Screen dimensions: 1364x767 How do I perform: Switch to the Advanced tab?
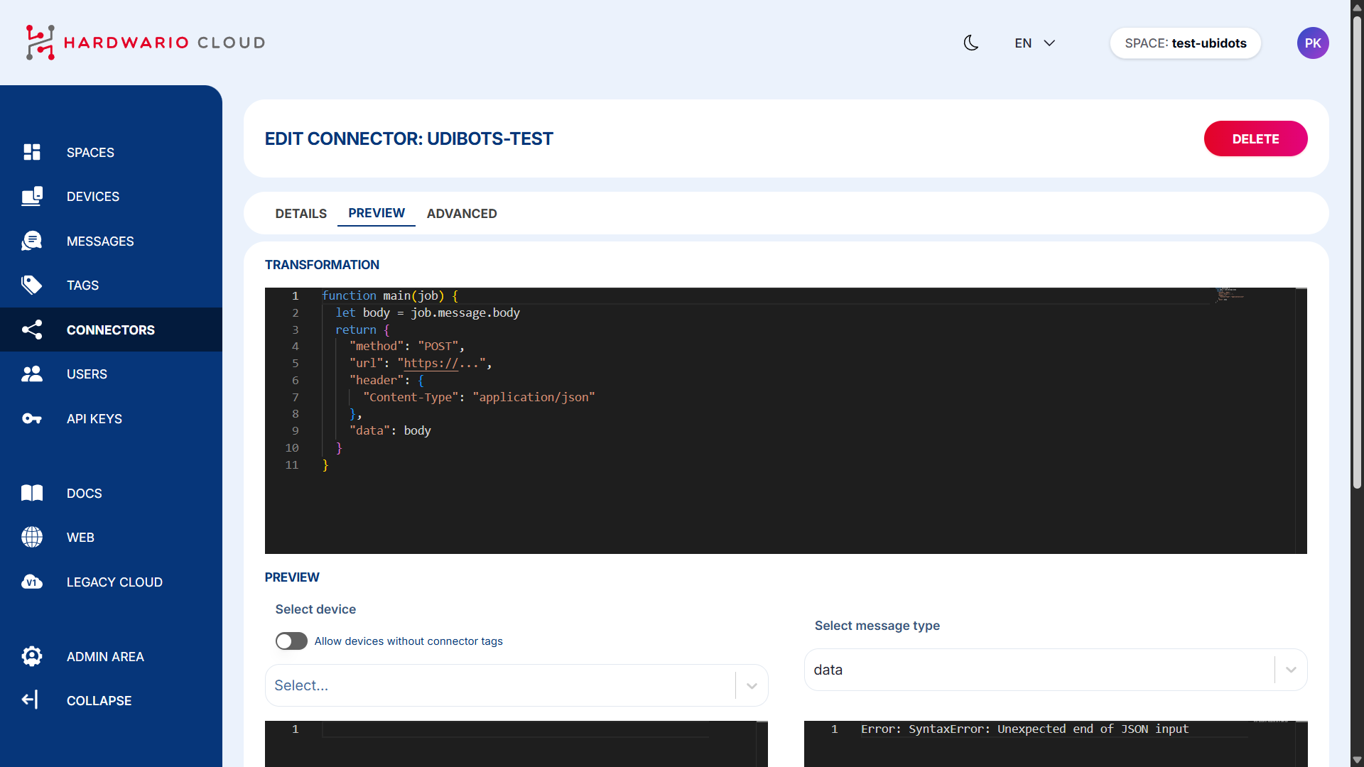point(462,214)
